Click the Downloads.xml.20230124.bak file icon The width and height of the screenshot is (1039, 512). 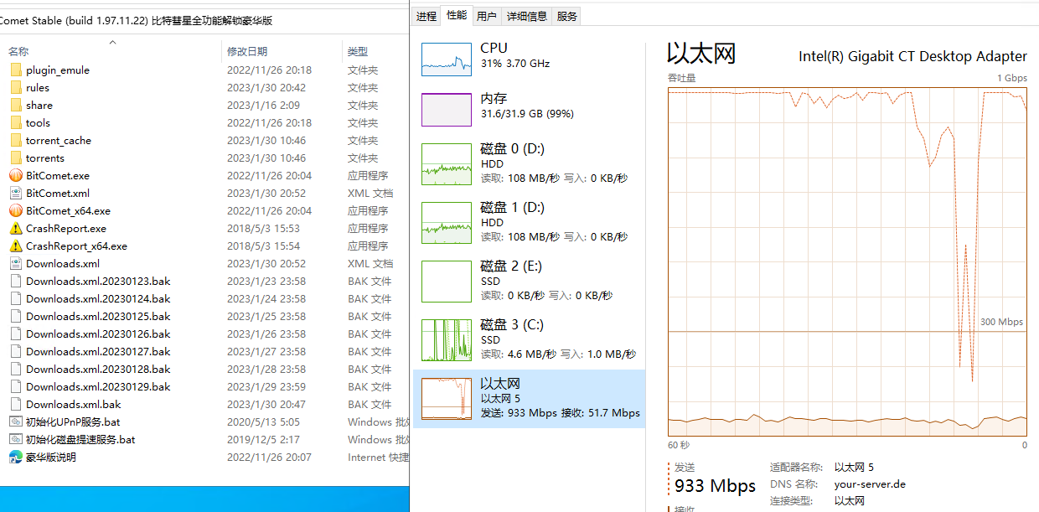(16, 299)
